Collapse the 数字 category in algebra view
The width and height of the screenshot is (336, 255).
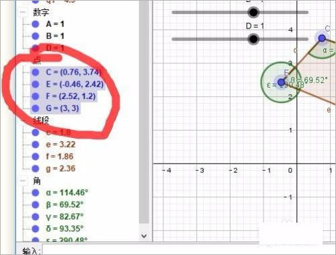22,12
